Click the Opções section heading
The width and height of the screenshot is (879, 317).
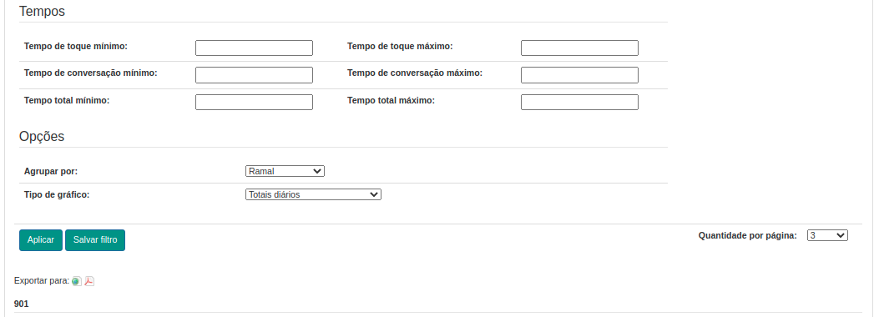point(42,137)
